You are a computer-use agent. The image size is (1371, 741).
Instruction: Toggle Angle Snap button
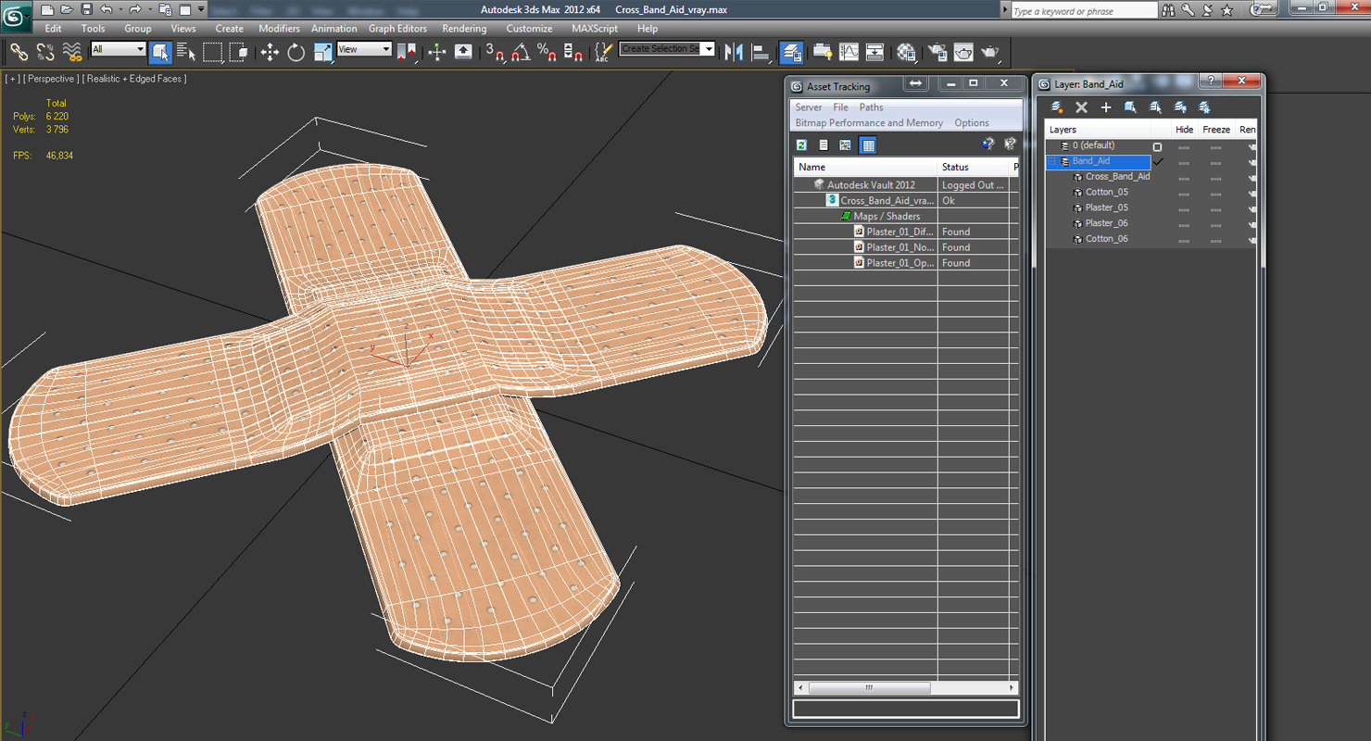coord(522,53)
